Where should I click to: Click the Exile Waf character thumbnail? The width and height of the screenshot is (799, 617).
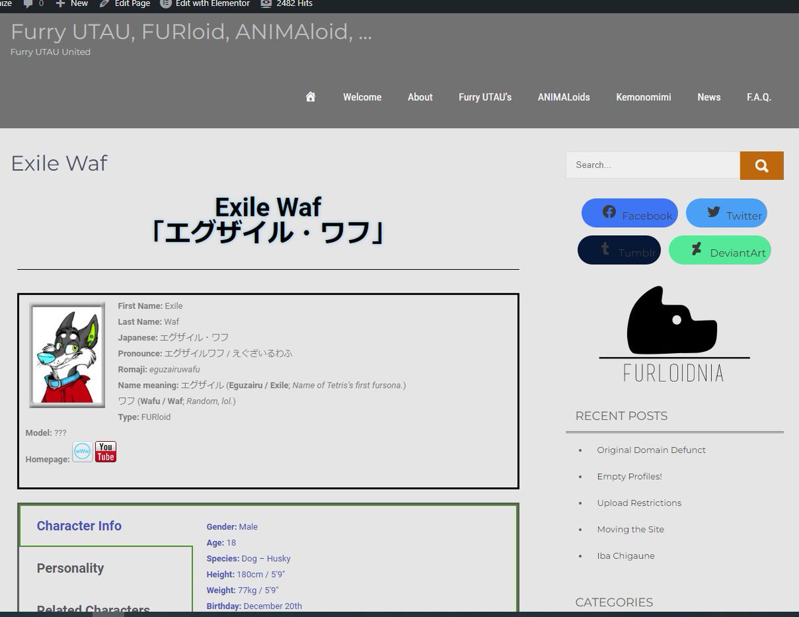(67, 355)
